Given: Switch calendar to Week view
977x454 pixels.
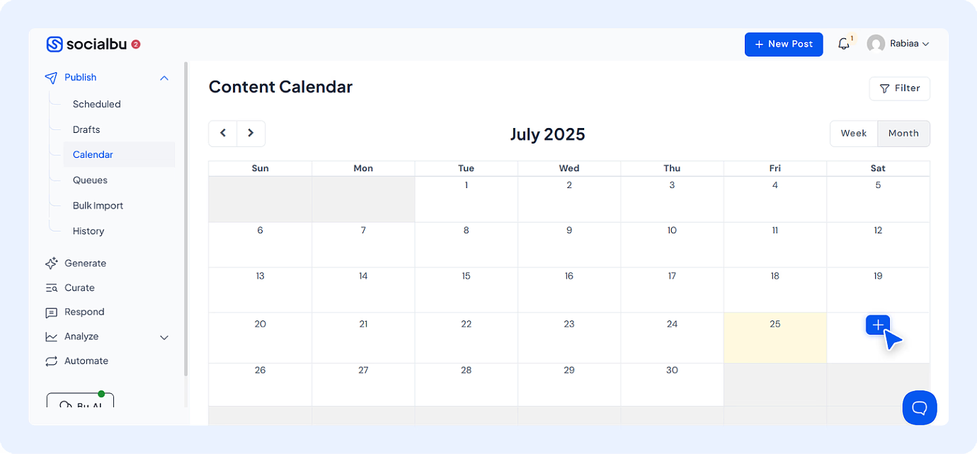Looking at the screenshot, I should [x=853, y=133].
